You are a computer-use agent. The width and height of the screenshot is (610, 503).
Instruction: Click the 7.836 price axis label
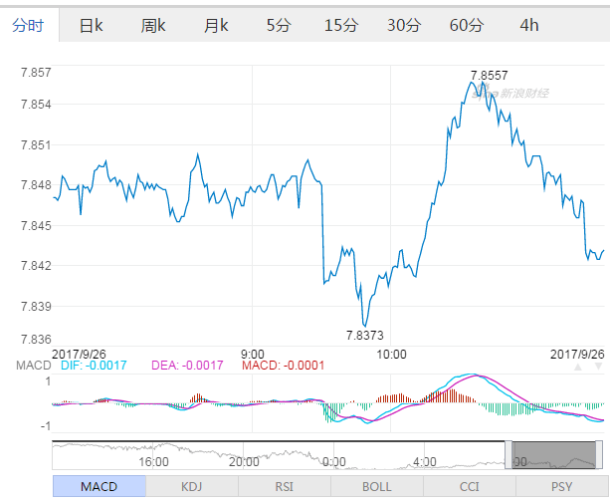pos(36,339)
